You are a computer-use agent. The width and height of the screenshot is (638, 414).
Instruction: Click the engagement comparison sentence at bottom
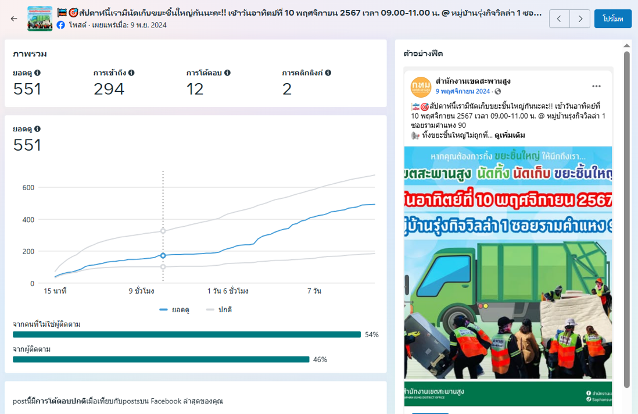[x=117, y=401]
